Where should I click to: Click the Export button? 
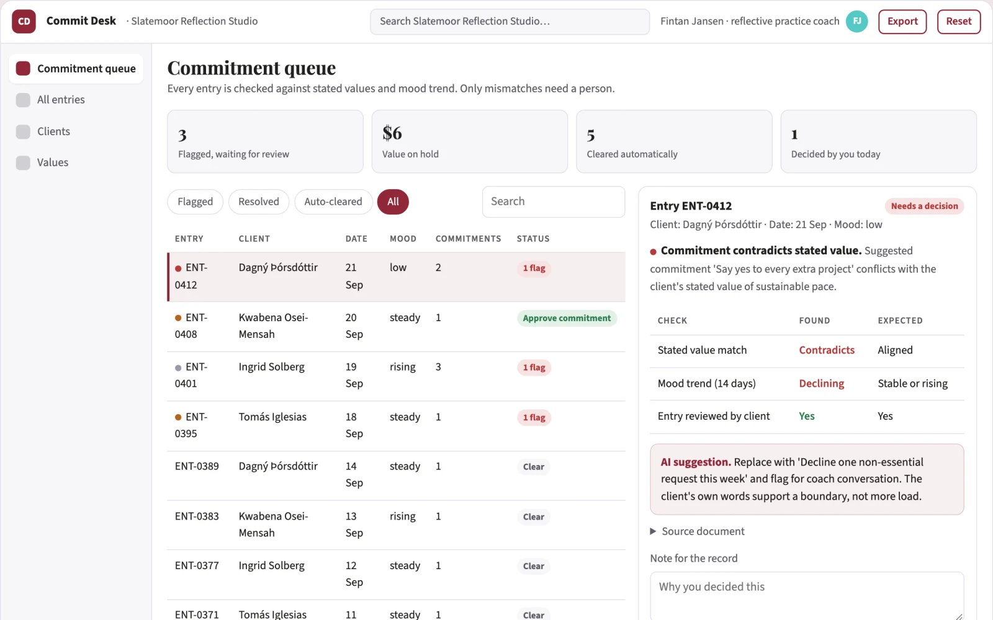click(x=902, y=21)
